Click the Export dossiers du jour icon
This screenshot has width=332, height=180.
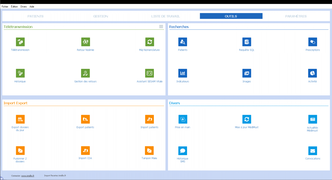pos(20,119)
